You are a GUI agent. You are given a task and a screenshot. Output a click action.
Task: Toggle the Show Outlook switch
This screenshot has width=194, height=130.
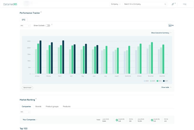[x=48, y=25]
